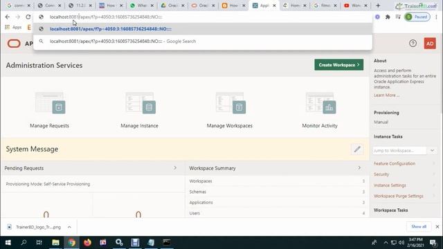Reload the page with refresh icon

(28, 17)
